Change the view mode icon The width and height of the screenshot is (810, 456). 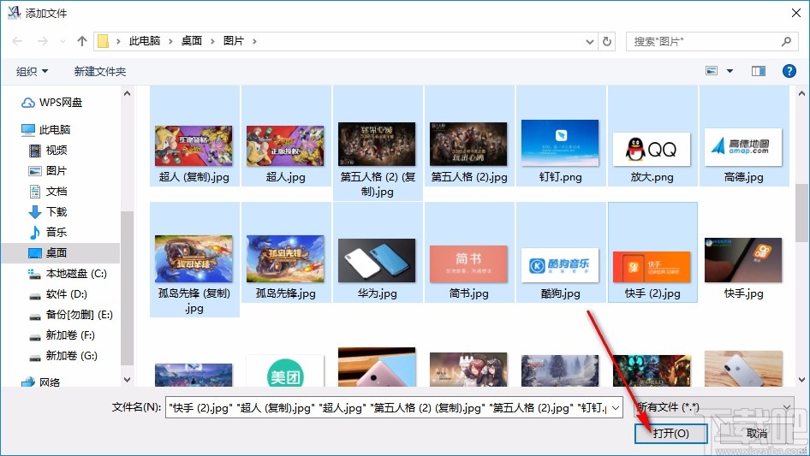[712, 71]
